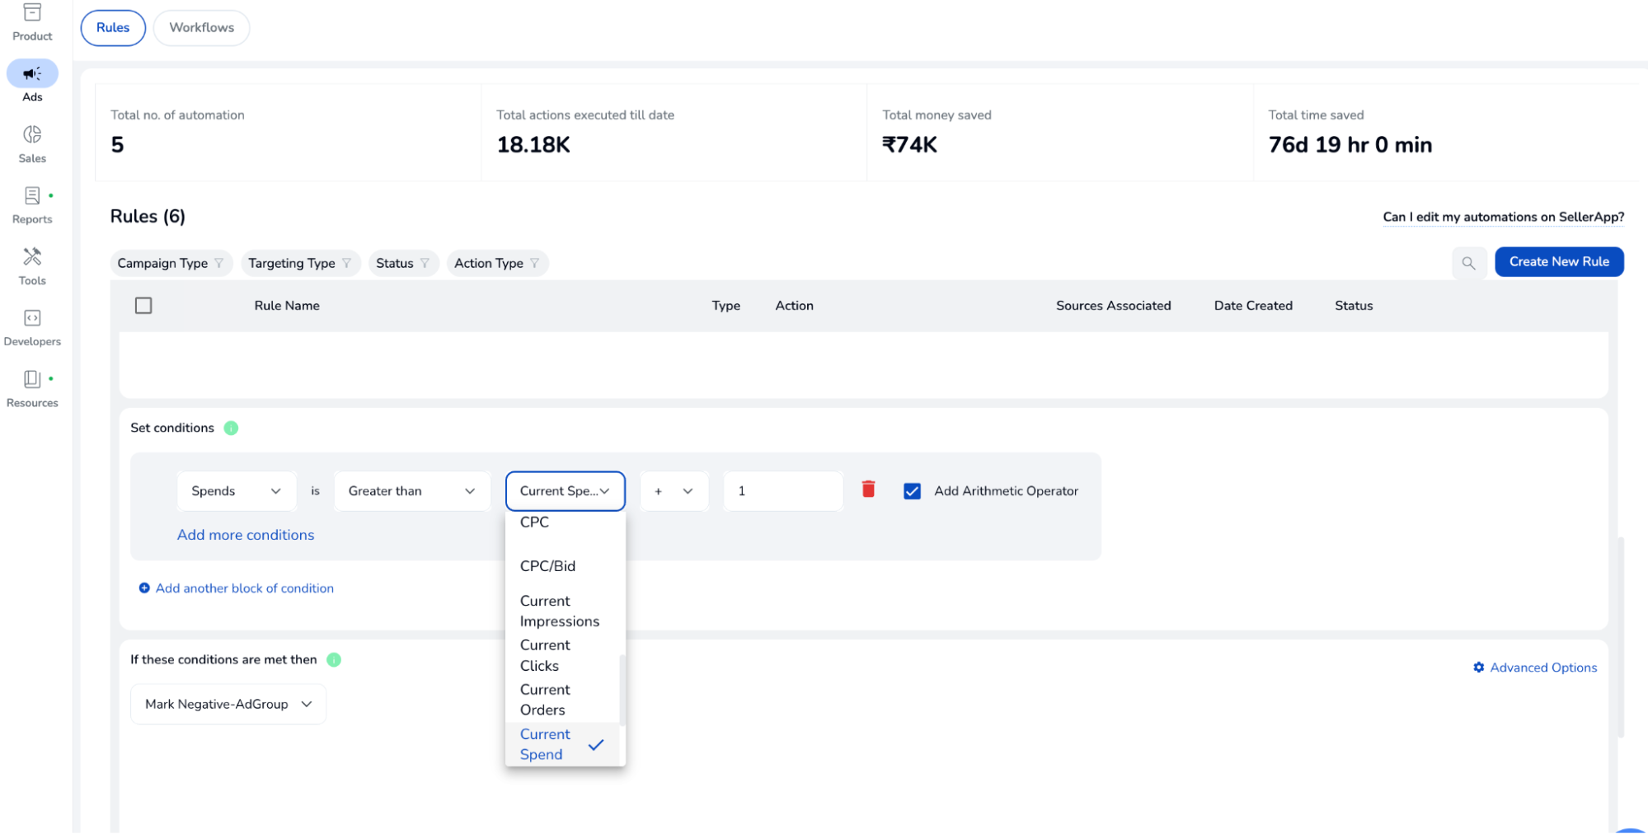Open Can I edit my automations link
This screenshot has height=834, width=1648.
pos(1504,217)
